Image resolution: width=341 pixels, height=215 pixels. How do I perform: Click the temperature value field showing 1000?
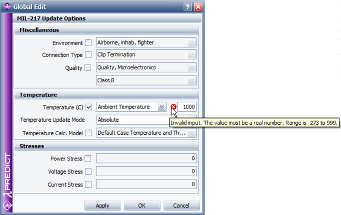coord(187,107)
